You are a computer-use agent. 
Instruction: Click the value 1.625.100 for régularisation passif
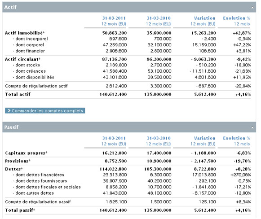pos(116,202)
